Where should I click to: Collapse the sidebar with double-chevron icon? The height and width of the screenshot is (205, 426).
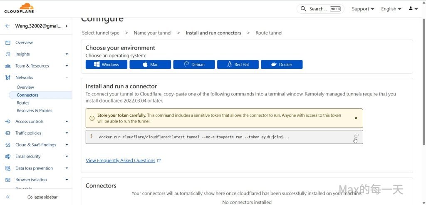(7, 197)
